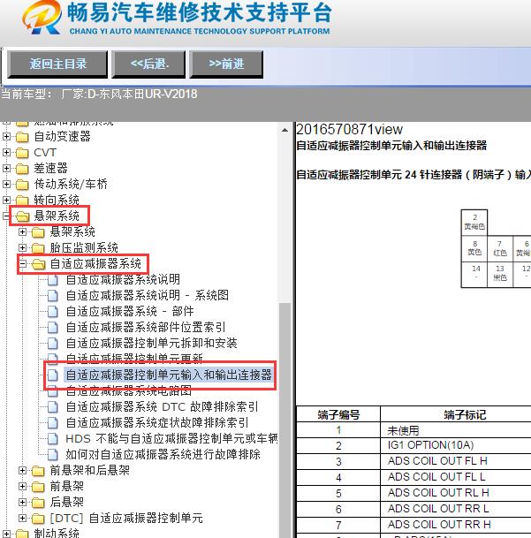
Task: Open 自适应减振器系统说明 - 系统图
Action: click(x=148, y=295)
